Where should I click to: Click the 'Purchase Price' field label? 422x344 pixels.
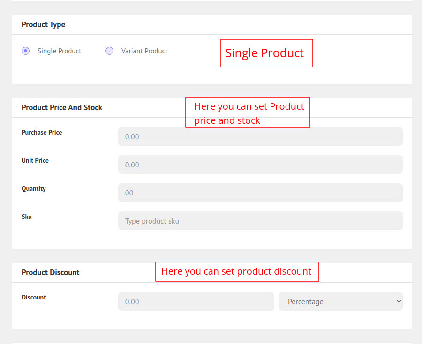[x=42, y=132]
